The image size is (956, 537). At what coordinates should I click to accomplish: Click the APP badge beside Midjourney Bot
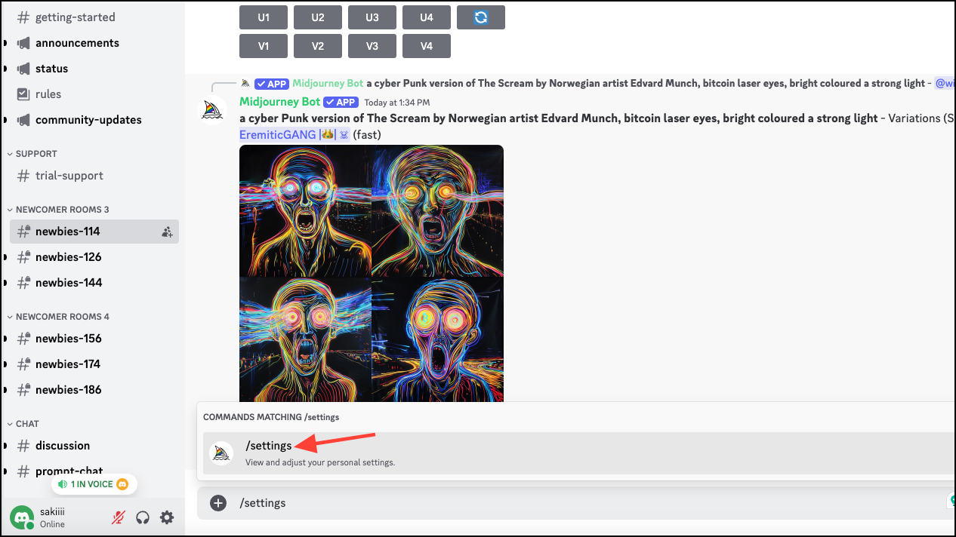[x=341, y=102]
